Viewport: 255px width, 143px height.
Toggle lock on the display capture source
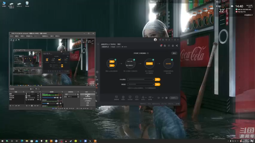click(x=40, y=99)
